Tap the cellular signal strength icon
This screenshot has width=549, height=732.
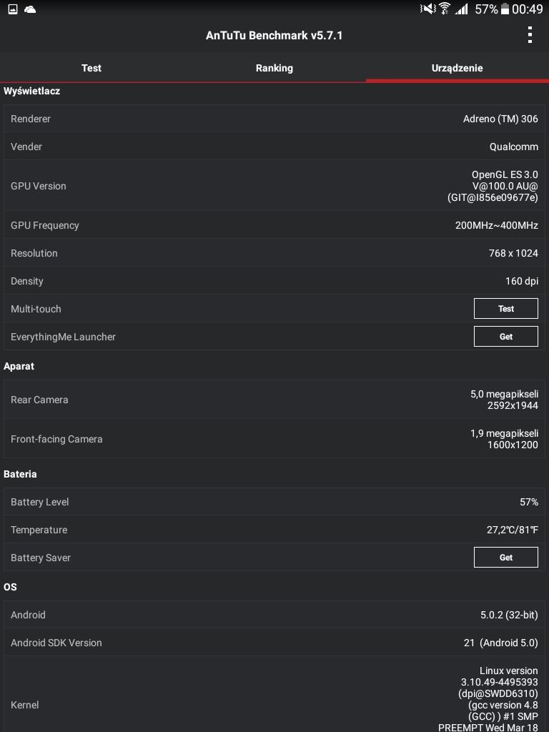click(x=461, y=9)
